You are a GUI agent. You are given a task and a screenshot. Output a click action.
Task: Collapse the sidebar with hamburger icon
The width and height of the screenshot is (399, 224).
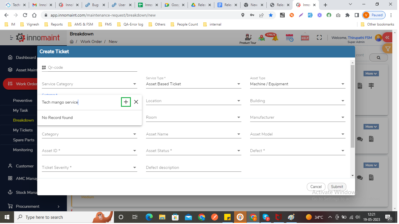click(x=11, y=38)
